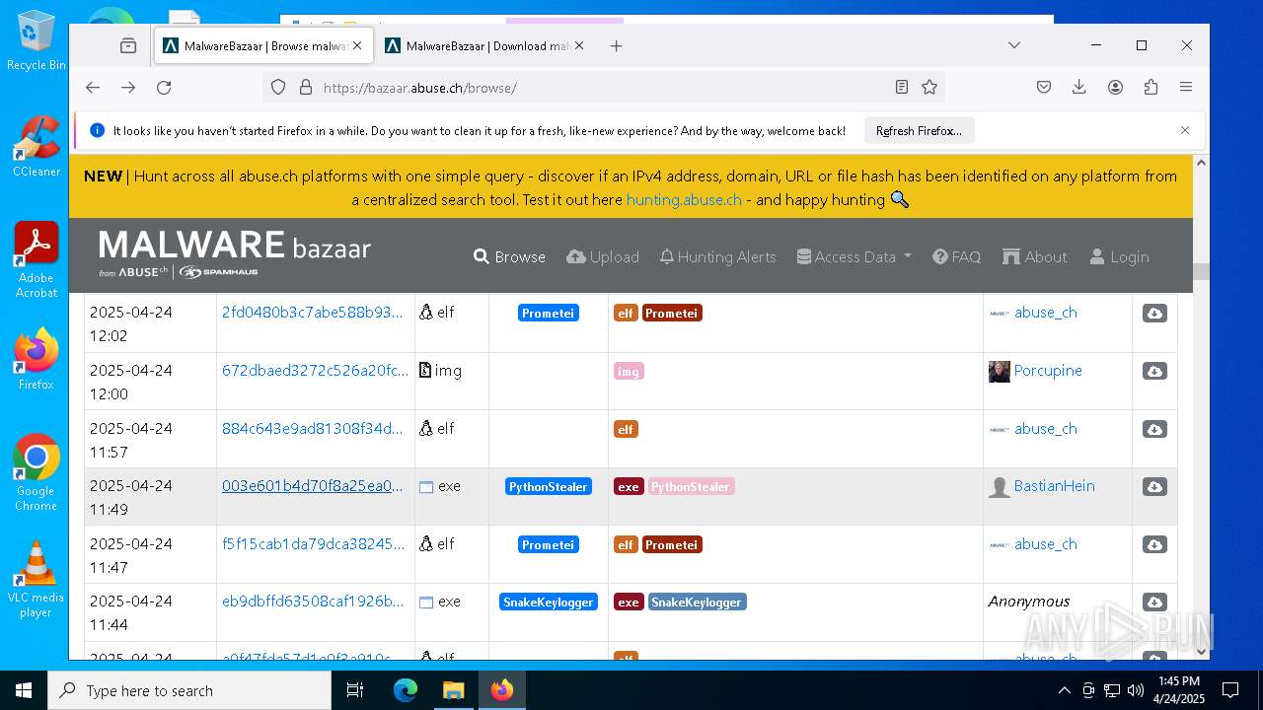Go forward with Firefox forward arrow
Screen dimensions: 1263x710
[128, 87]
